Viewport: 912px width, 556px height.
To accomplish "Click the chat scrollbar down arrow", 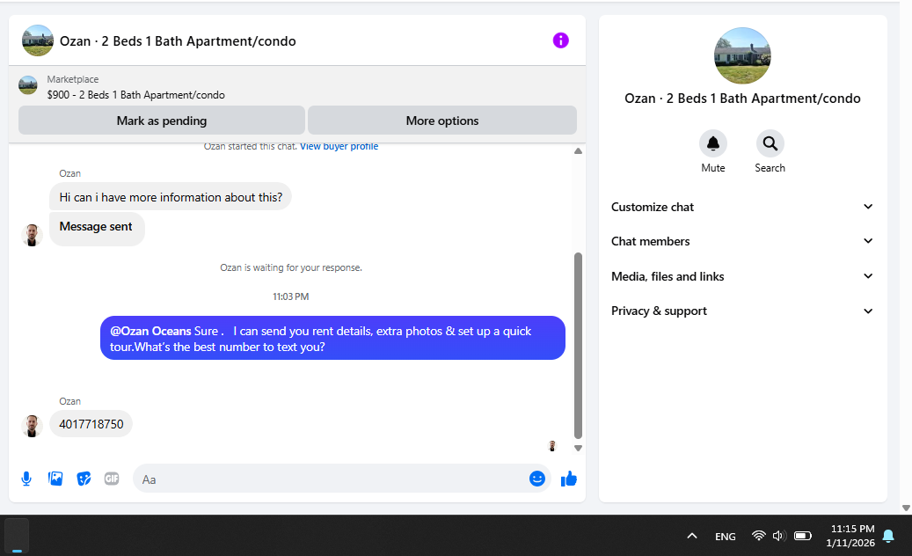I will click(578, 449).
